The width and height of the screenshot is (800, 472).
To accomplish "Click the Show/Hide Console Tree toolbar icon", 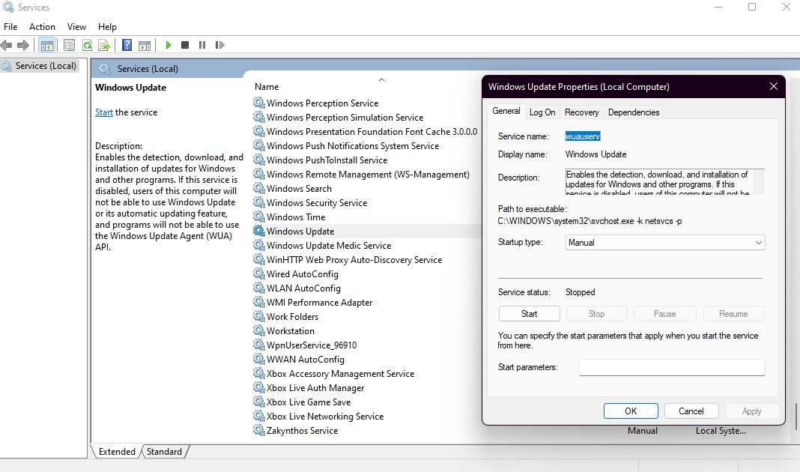I will tap(46, 45).
